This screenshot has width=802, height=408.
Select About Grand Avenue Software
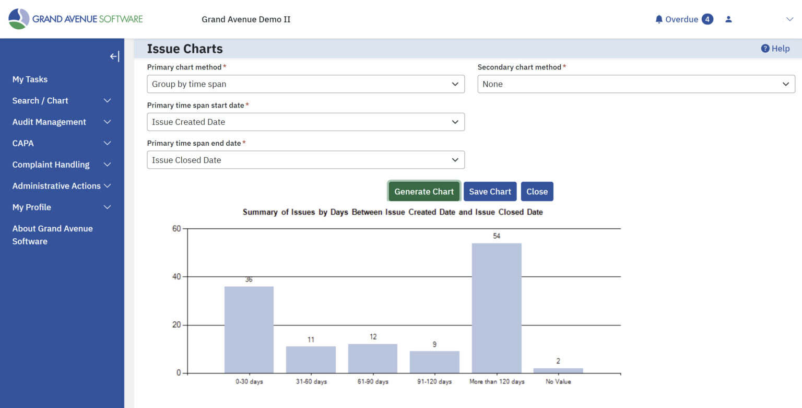point(52,235)
